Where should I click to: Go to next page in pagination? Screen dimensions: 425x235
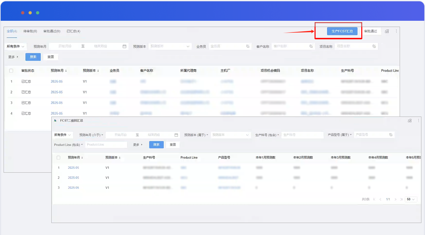395,199
